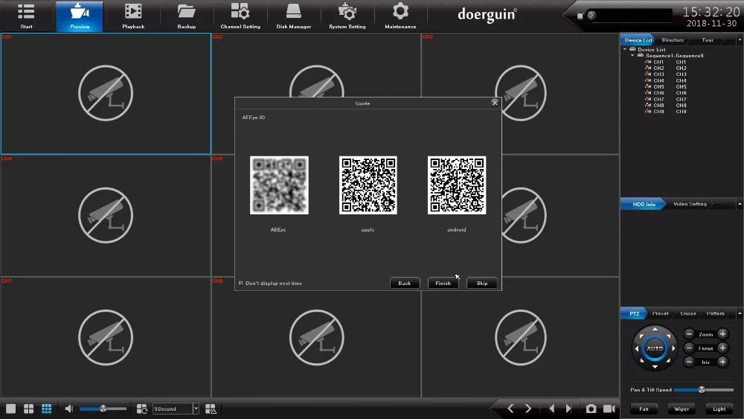Viewport: 744px width, 419px height.
Task: Click the alarm layout icon after dropdown
Action: click(211, 409)
